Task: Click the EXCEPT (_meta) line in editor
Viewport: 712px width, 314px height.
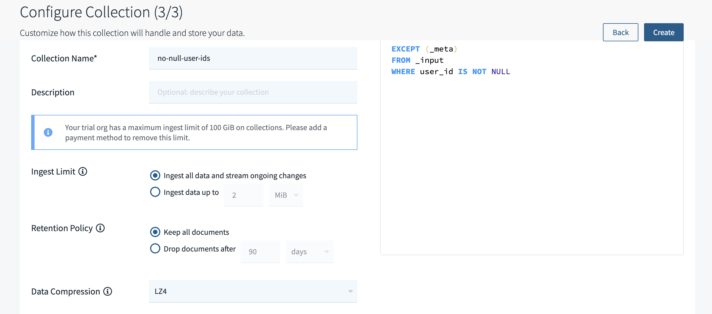Action: pyautogui.click(x=424, y=49)
